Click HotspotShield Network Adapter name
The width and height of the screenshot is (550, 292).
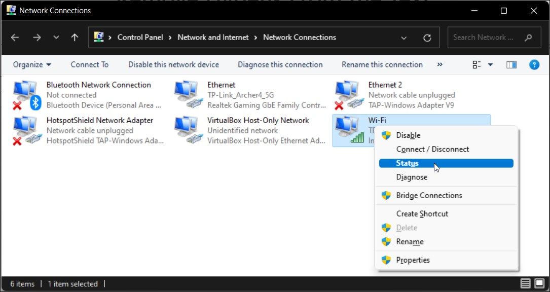(100, 120)
